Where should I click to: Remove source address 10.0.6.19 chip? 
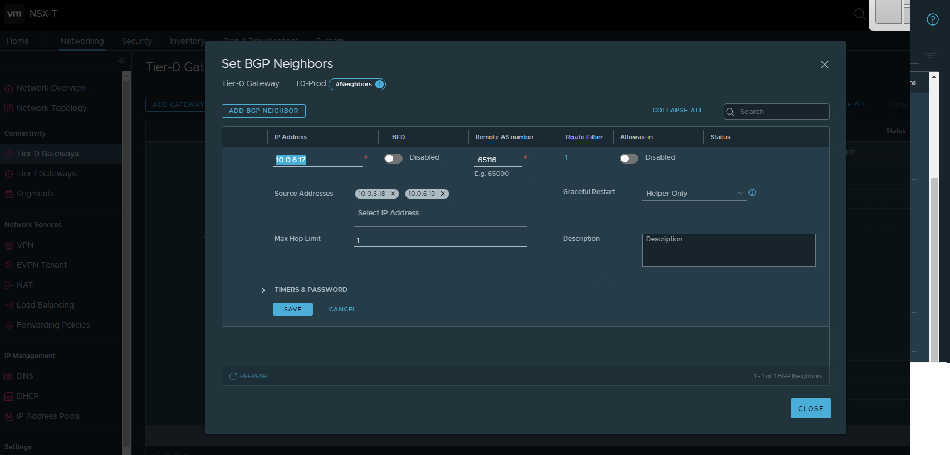pos(443,194)
